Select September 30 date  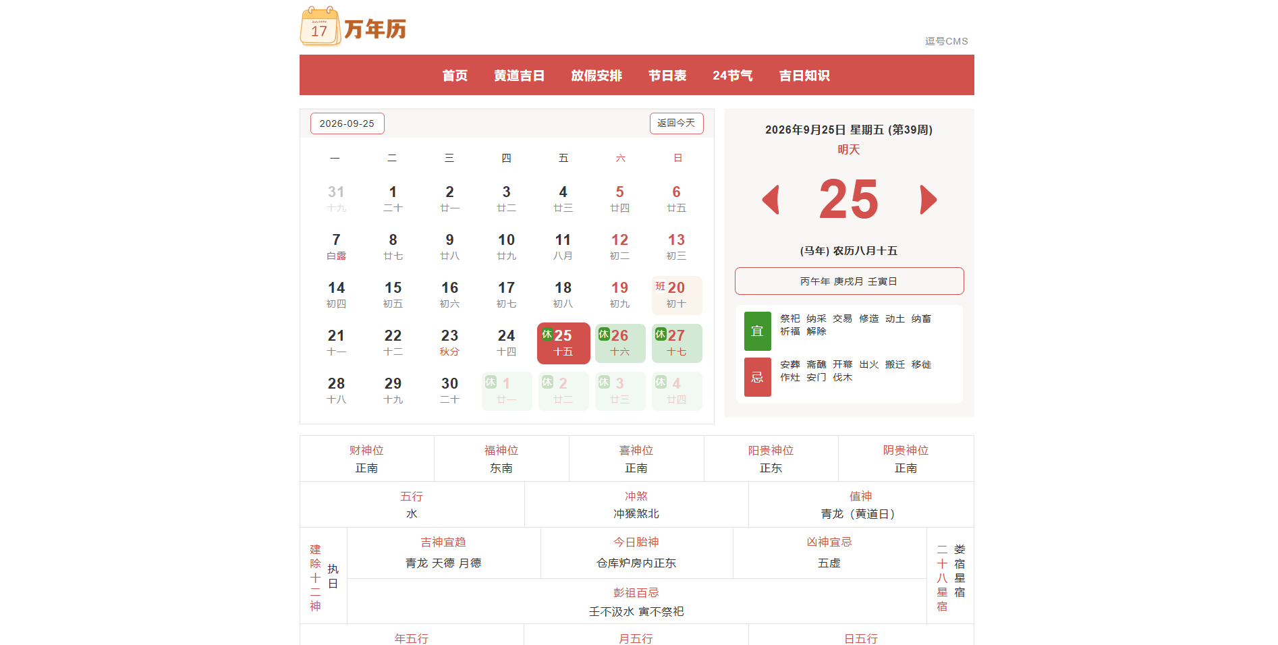(449, 391)
